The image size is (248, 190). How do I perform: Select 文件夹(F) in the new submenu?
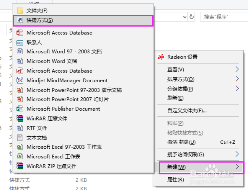pos(83,10)
